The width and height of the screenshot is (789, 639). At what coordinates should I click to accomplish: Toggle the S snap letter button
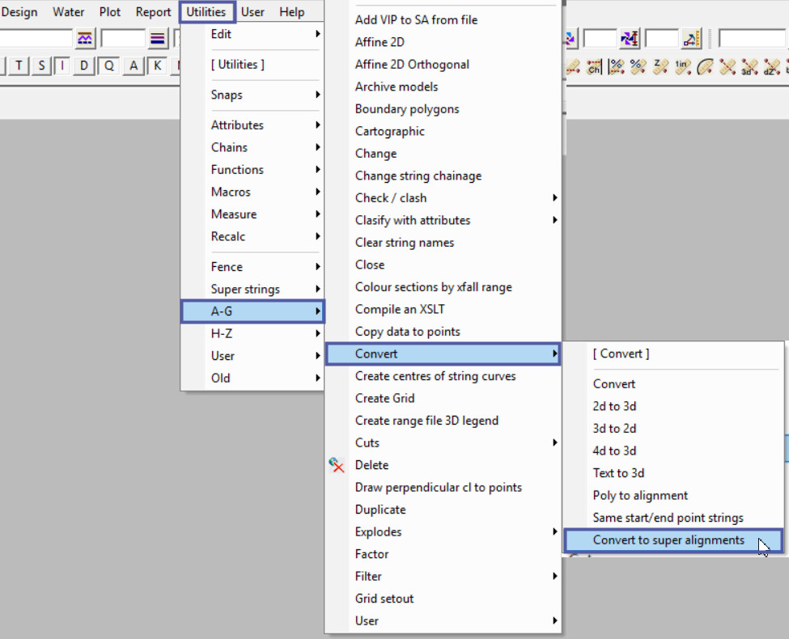pyautogui.click(x=41, y=66)
